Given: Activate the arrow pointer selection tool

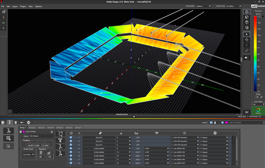Looking at the screenshot, I should click(247, 34).
